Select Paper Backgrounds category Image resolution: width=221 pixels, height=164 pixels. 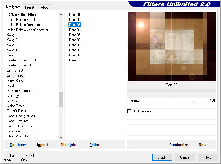click(x=21, y=116)
